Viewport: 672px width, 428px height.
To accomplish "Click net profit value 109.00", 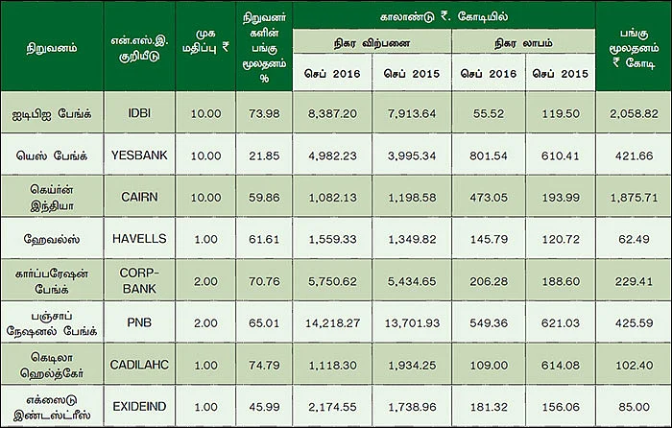I will coord(489,365).
